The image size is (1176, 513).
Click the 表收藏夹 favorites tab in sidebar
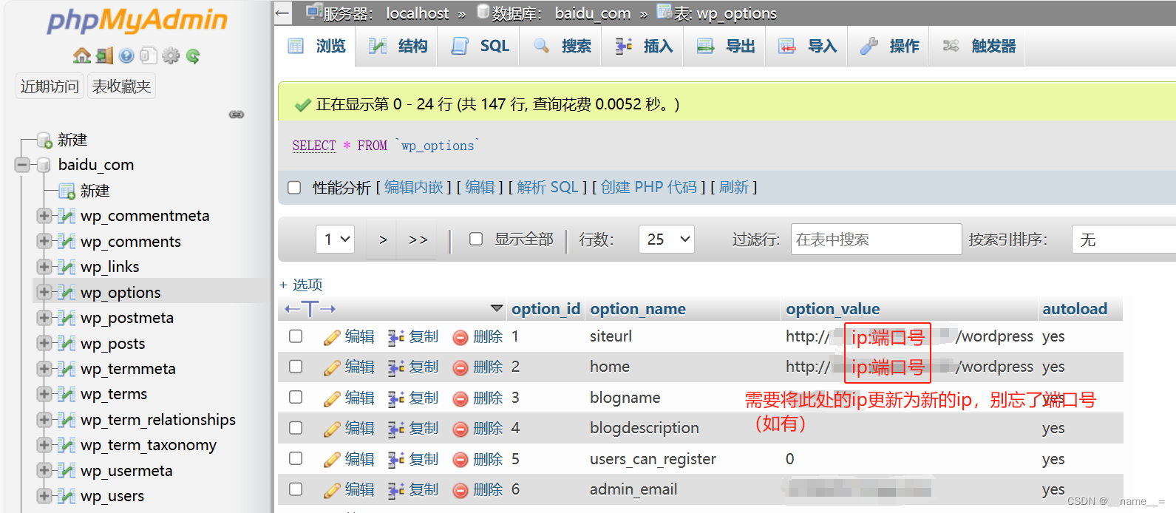click(x=121, y=86)
